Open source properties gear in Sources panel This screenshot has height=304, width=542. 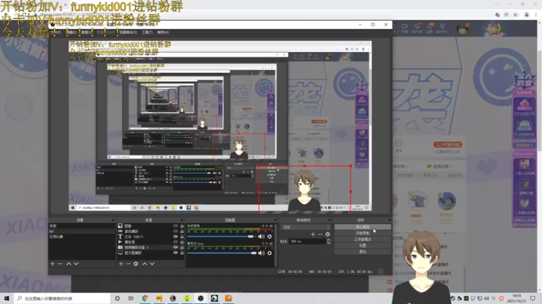coord(136,263)
